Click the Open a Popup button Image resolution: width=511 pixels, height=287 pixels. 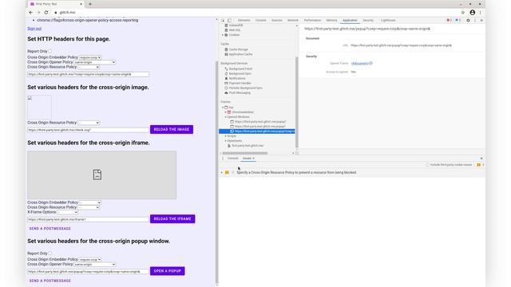pyautogui.click(x=167, y=271)
